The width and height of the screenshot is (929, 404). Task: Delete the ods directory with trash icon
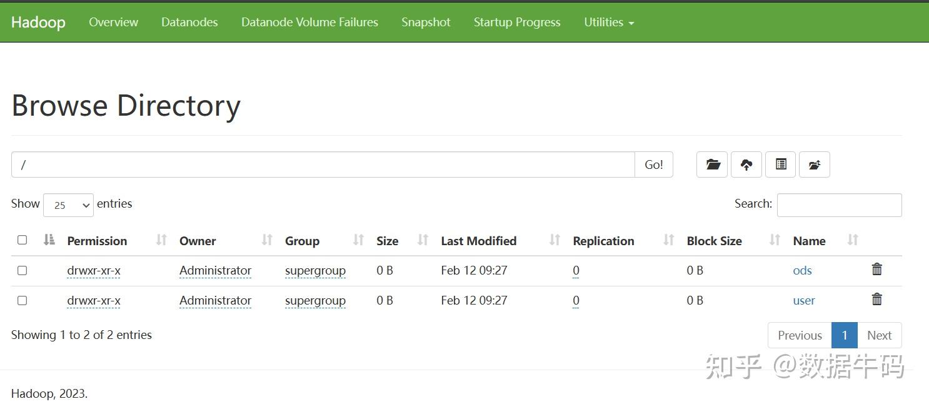click(x=877, y=270)
